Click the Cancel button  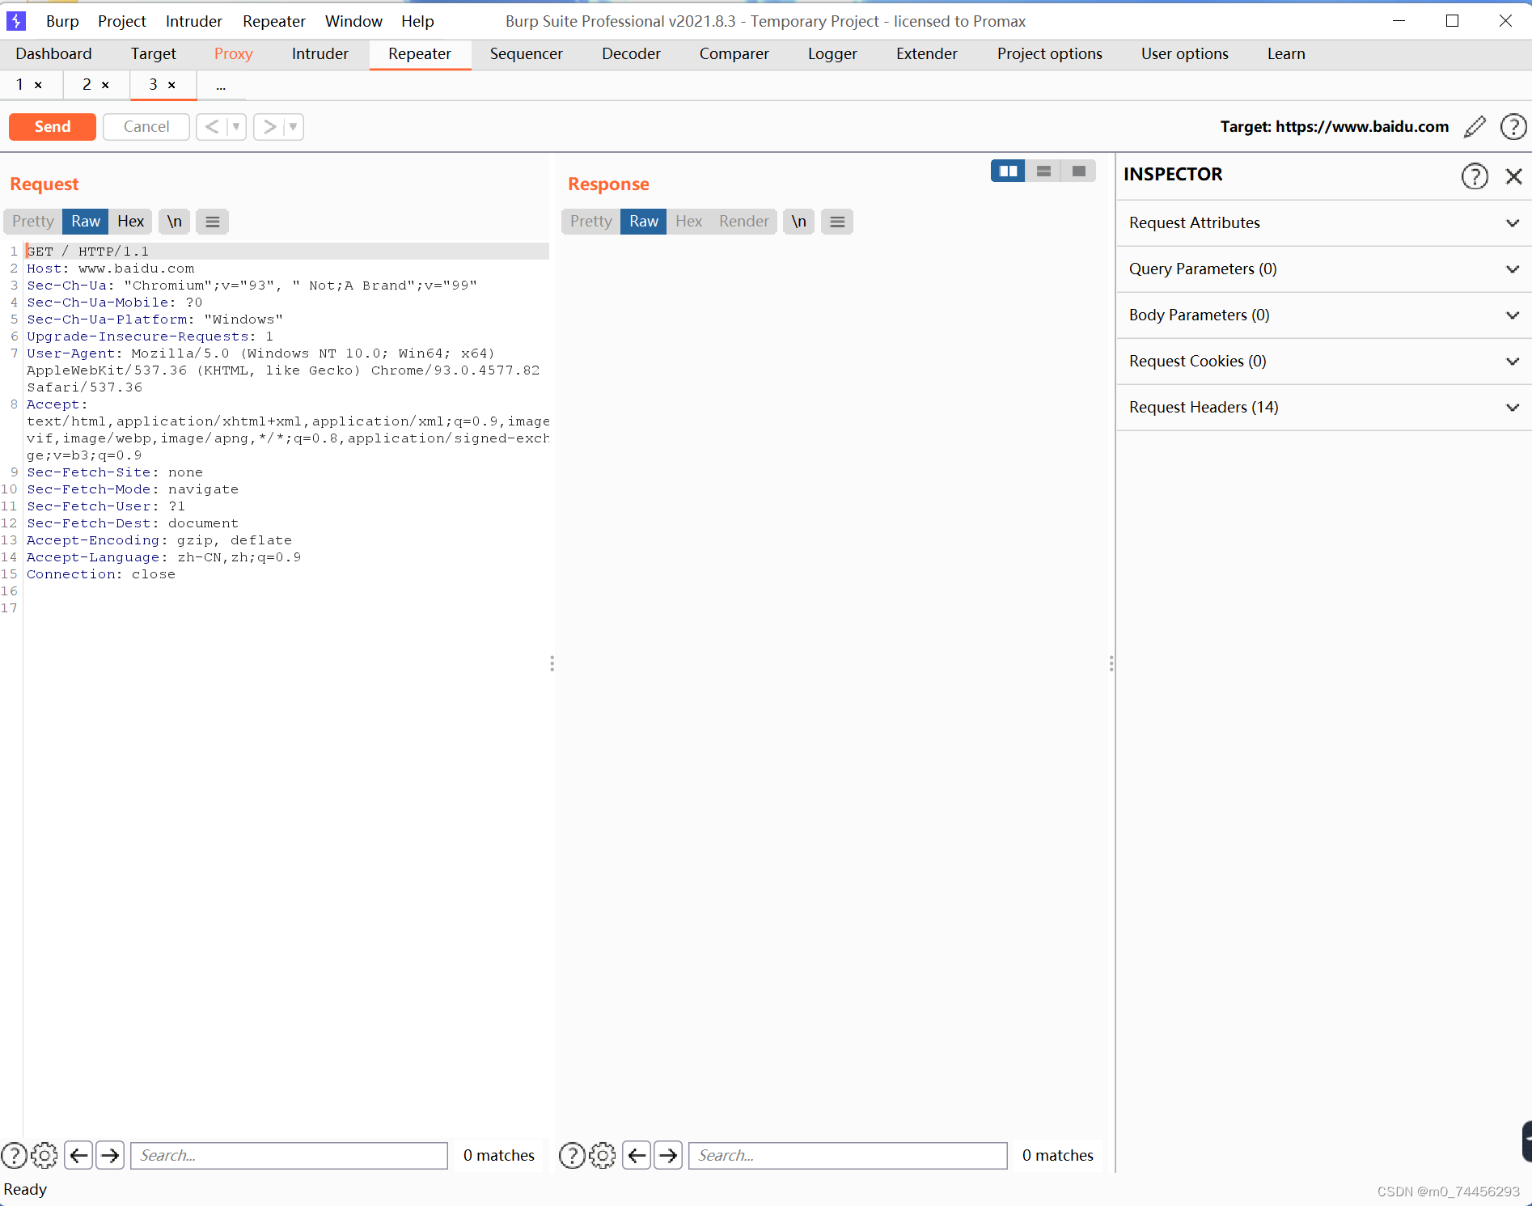[146, 126]
